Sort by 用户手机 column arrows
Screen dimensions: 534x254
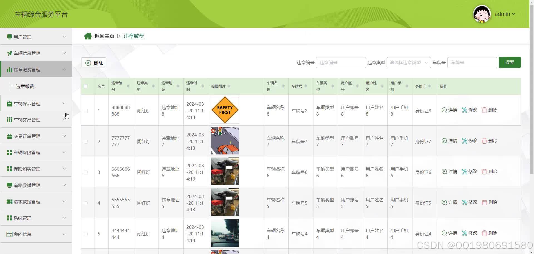[x=407, y=86]
